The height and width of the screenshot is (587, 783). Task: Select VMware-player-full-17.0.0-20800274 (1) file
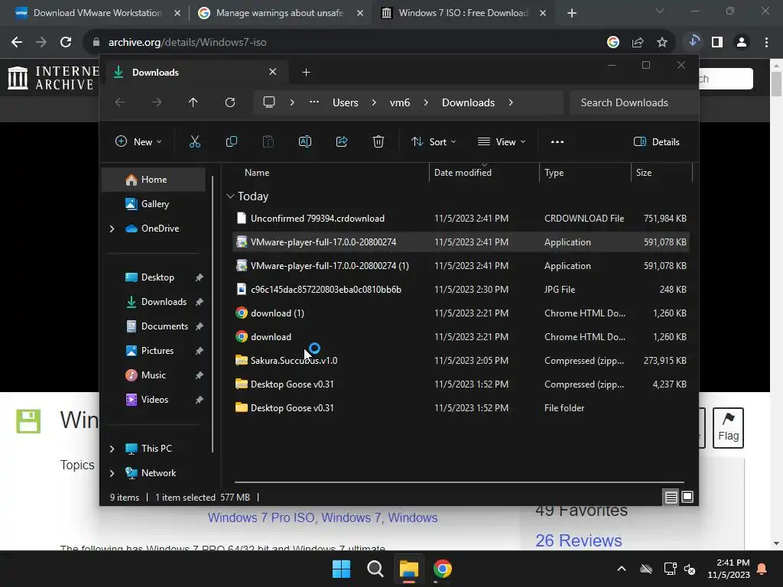(461, 265)
